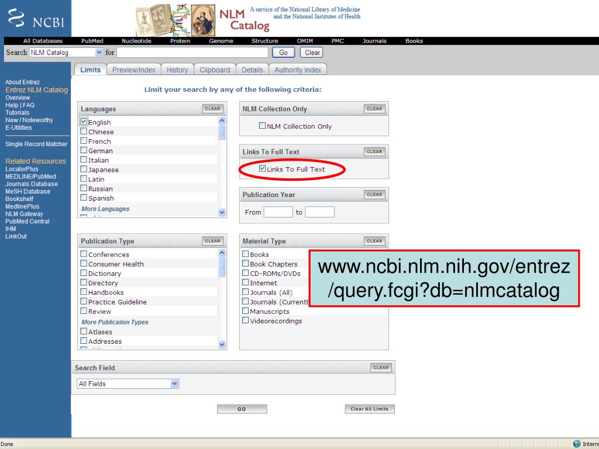Viewport: 599px width, 449px height.
Task: Go to PubMed in top menu
Action: pos(92,41)
